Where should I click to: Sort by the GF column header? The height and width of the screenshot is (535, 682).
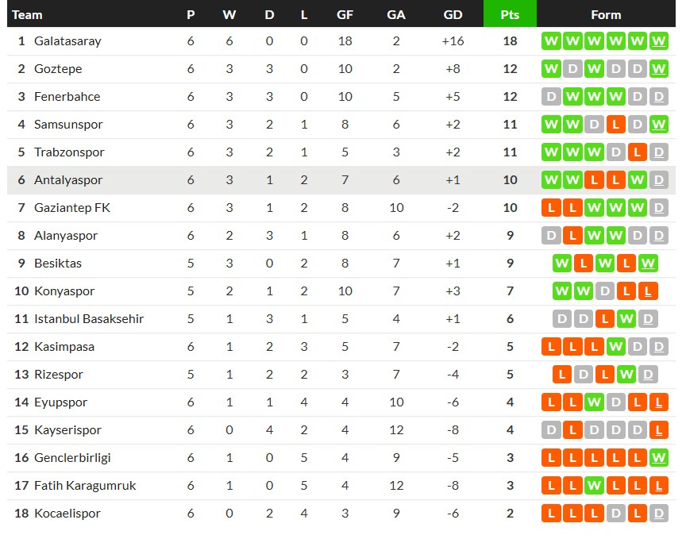345,14
